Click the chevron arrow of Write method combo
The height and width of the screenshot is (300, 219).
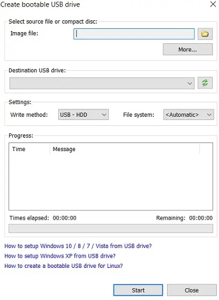click(104, 115)
